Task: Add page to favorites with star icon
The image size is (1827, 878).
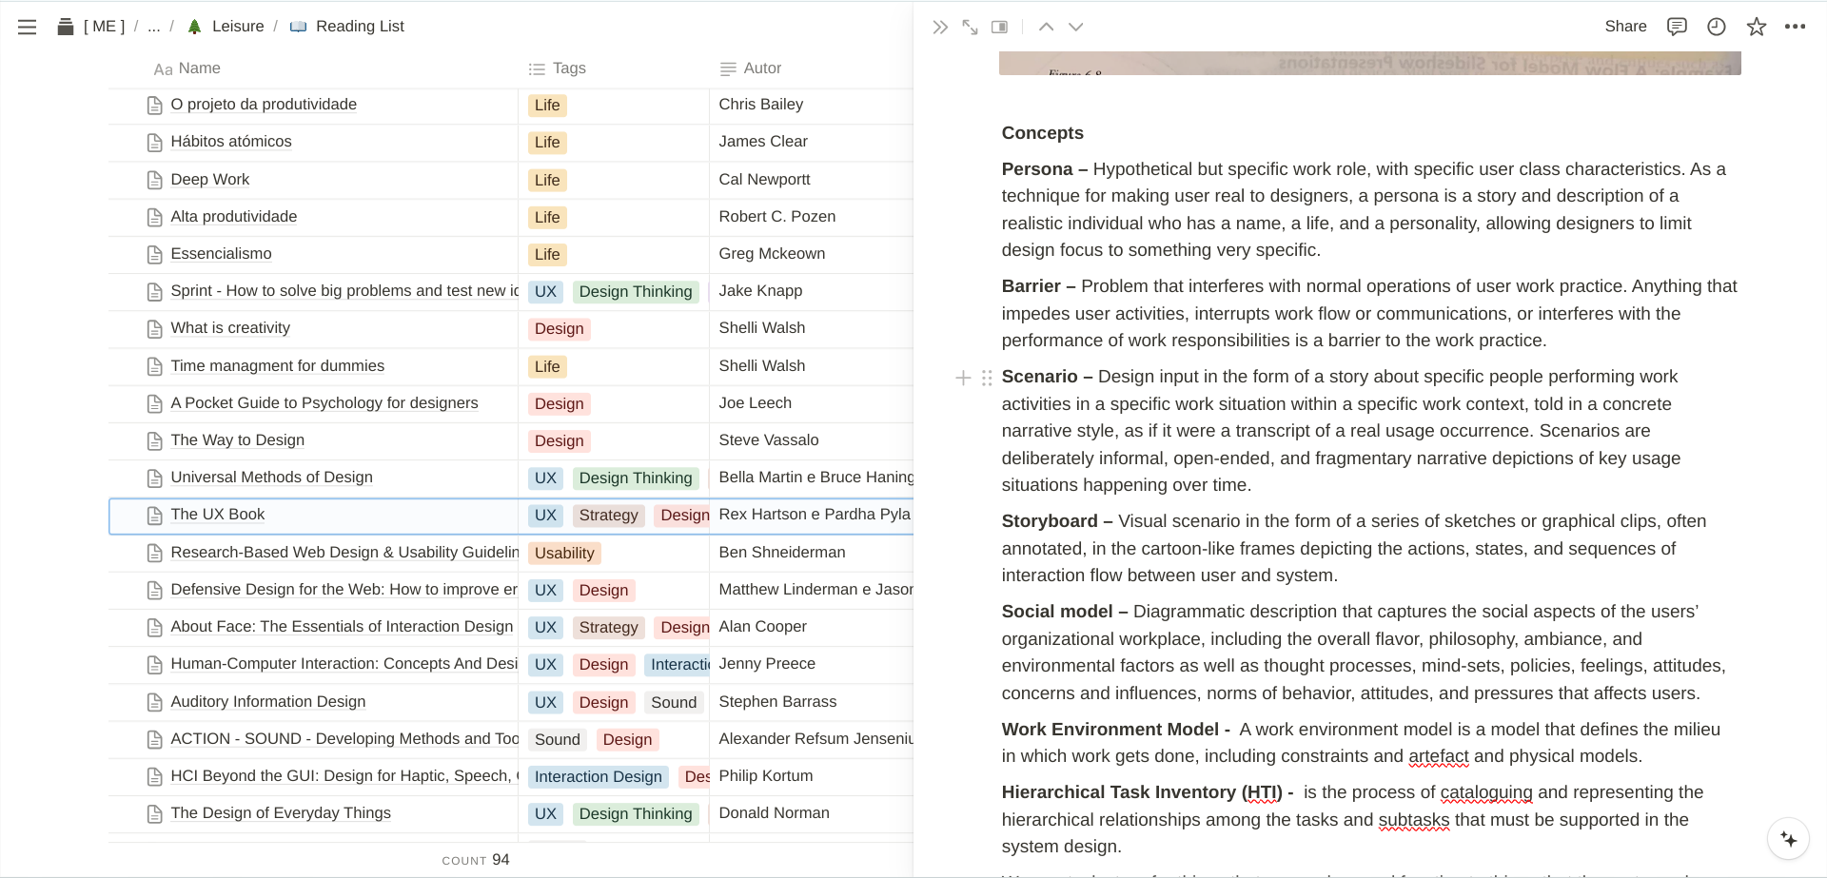Action: click(x=1757, y=27)
